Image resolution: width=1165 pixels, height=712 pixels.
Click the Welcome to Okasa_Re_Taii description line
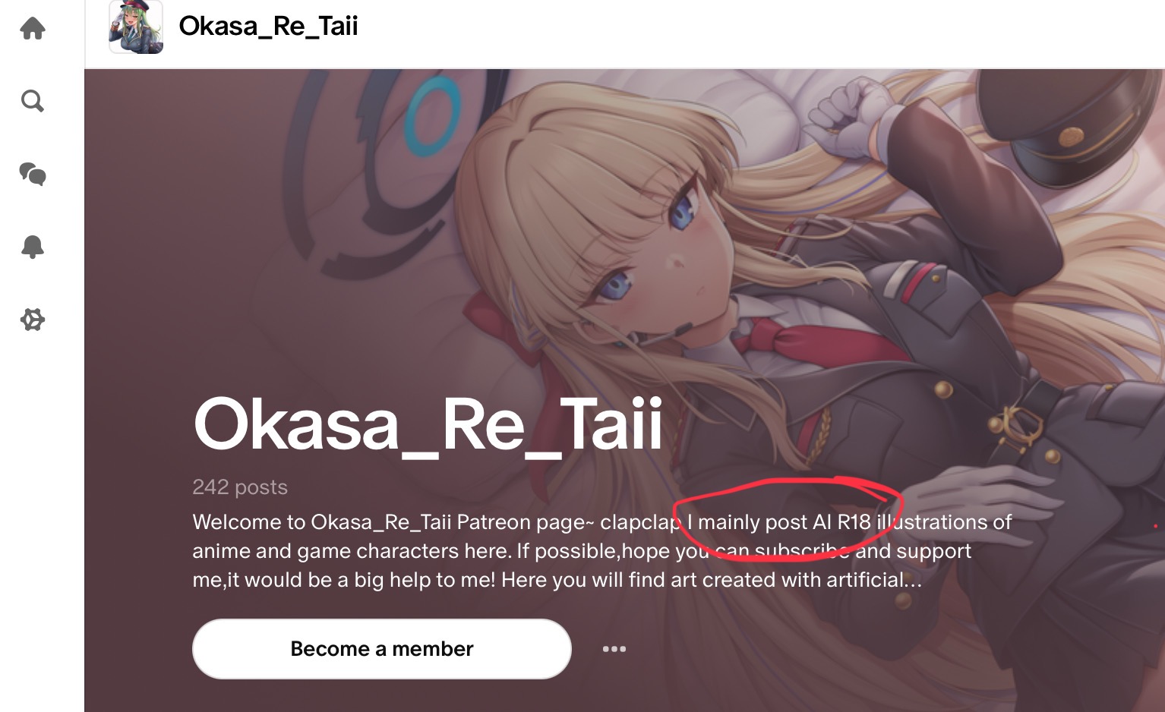(602, 522)
